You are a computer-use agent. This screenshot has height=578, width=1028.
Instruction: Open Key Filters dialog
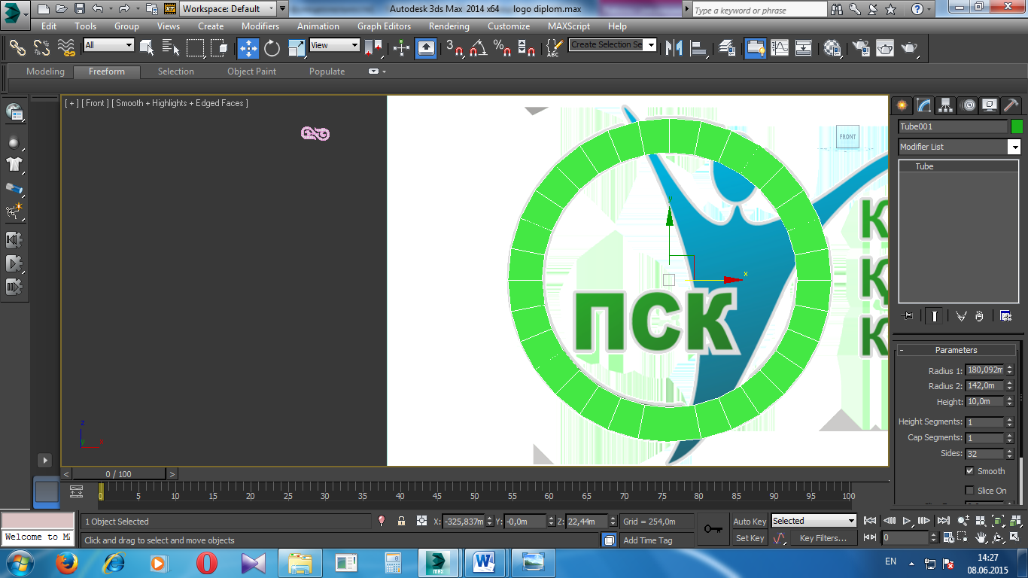823,538
